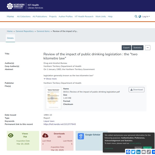Image resolution: width=155 pixels, height=155 pixels.
Task: Click the search magnifier icon
Action: (136, 17)
